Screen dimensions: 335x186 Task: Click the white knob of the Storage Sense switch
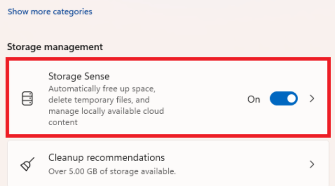tap(291, 98)
